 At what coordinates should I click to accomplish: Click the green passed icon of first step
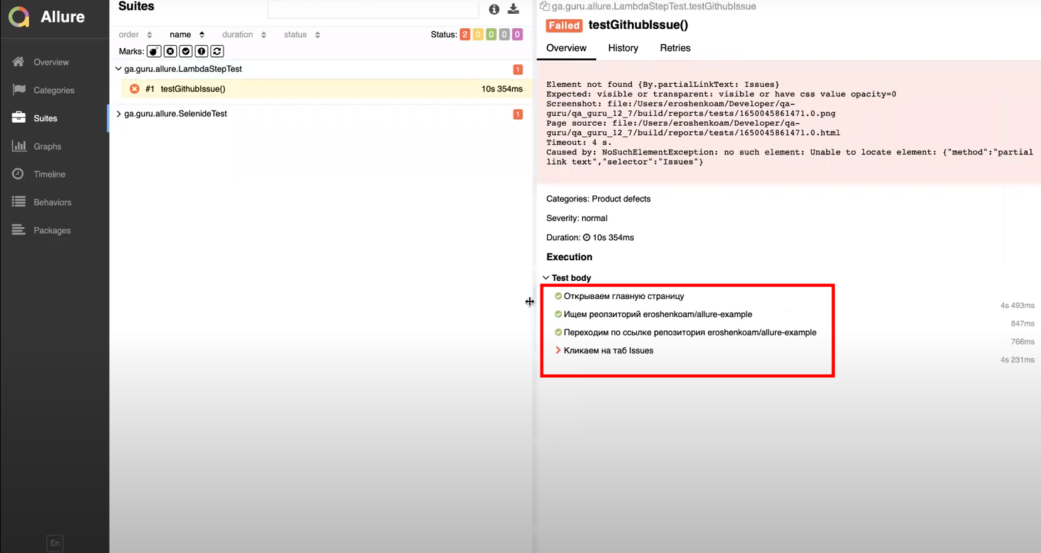[x=558, y=296]
